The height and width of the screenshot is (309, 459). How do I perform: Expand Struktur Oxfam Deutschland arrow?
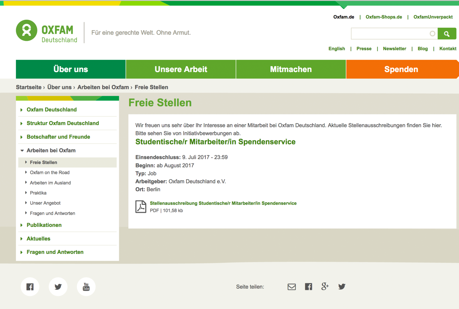point(21,124)
